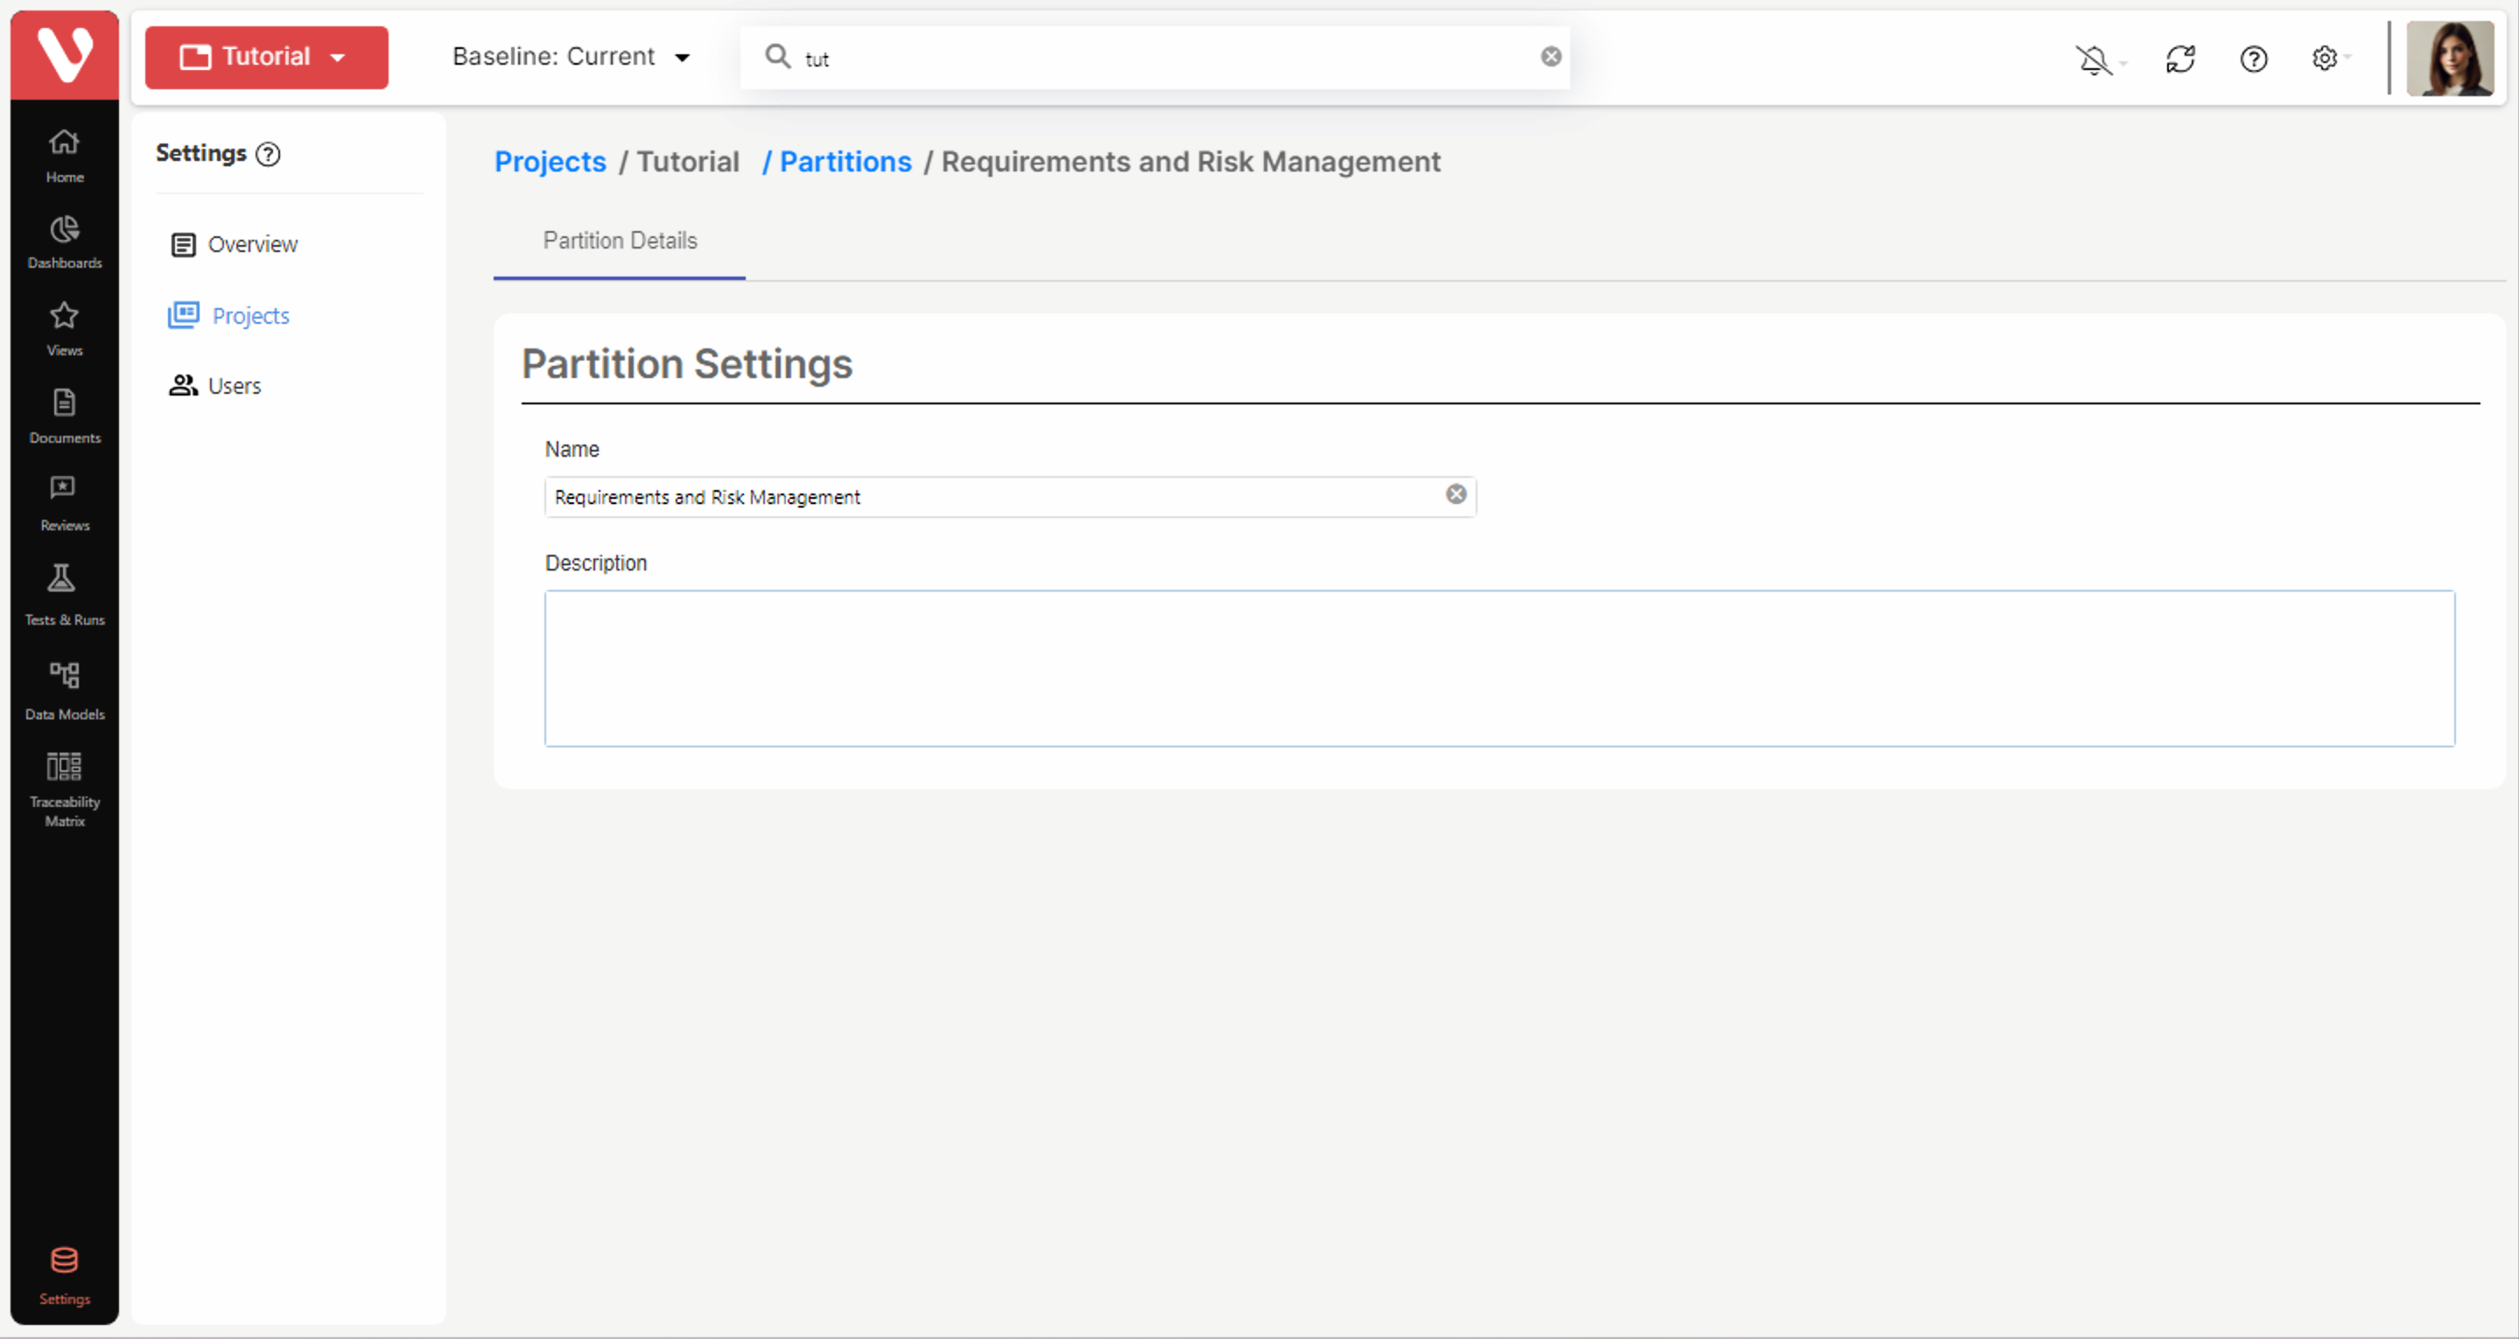The height and width of the screenshot is (1339, 2519).
Task: Click the Projects breadcrumb link
Action: tap(550, 161)
